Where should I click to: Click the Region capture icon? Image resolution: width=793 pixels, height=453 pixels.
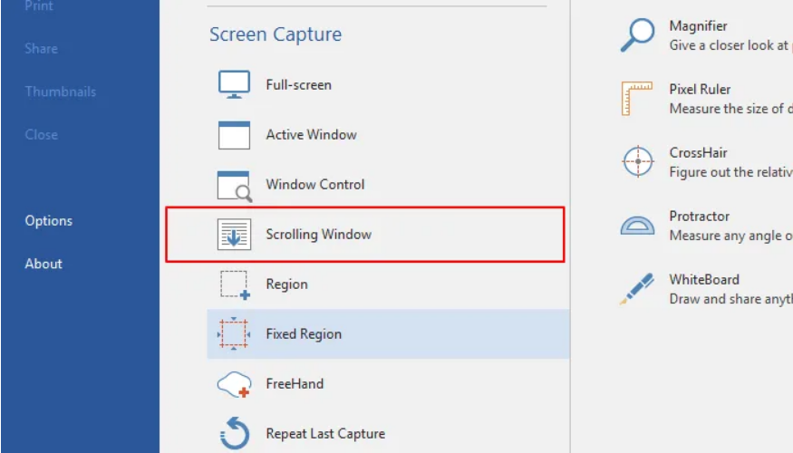234,284
